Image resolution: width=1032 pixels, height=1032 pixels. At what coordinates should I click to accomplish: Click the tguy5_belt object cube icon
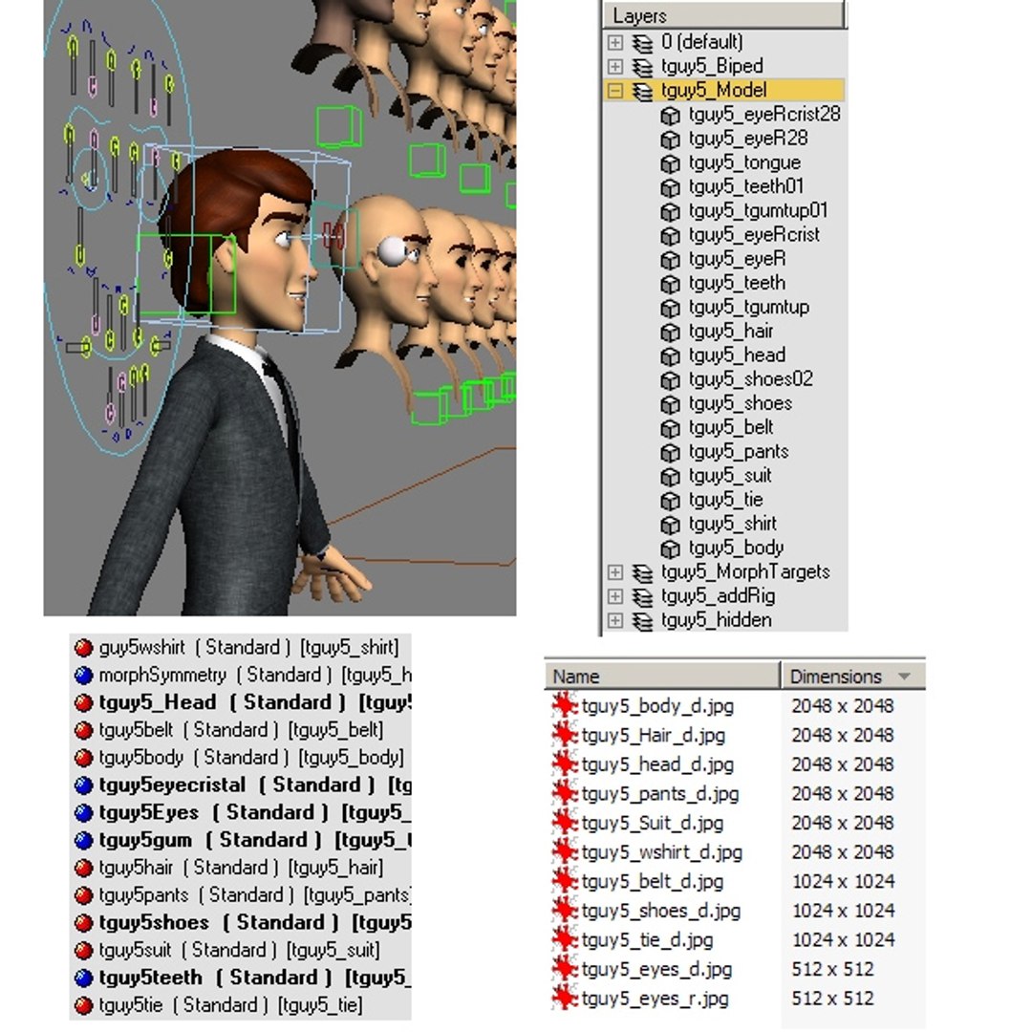670,428
